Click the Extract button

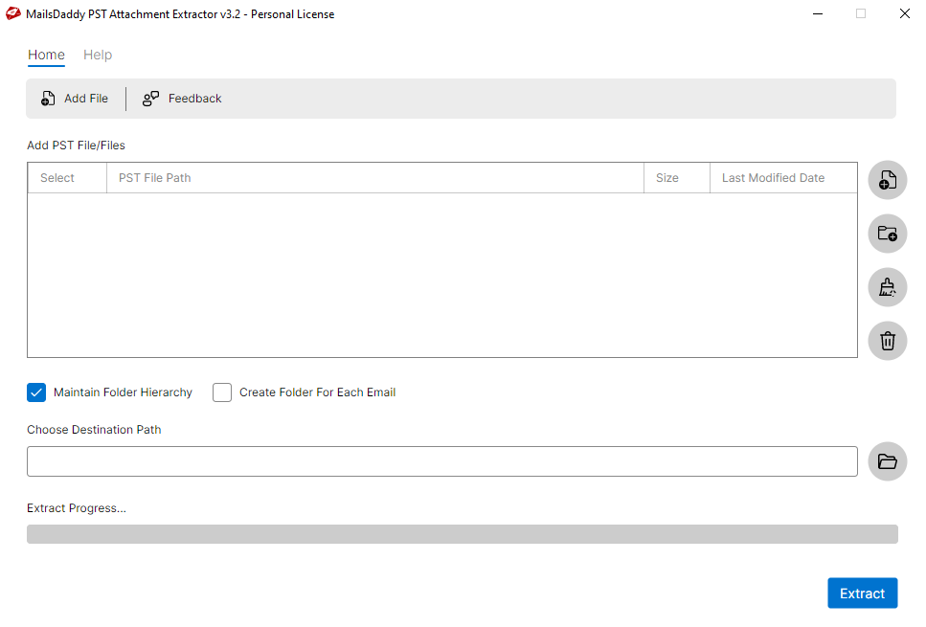click(x=862, y=593)
